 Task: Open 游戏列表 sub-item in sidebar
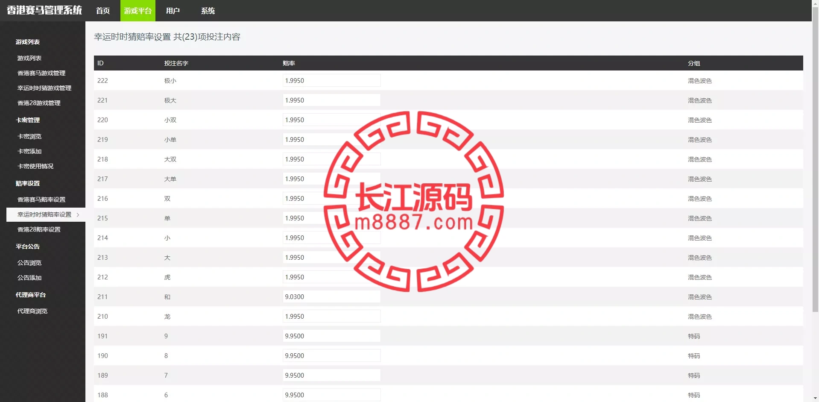pyautogui.click(x=29, y=58)
